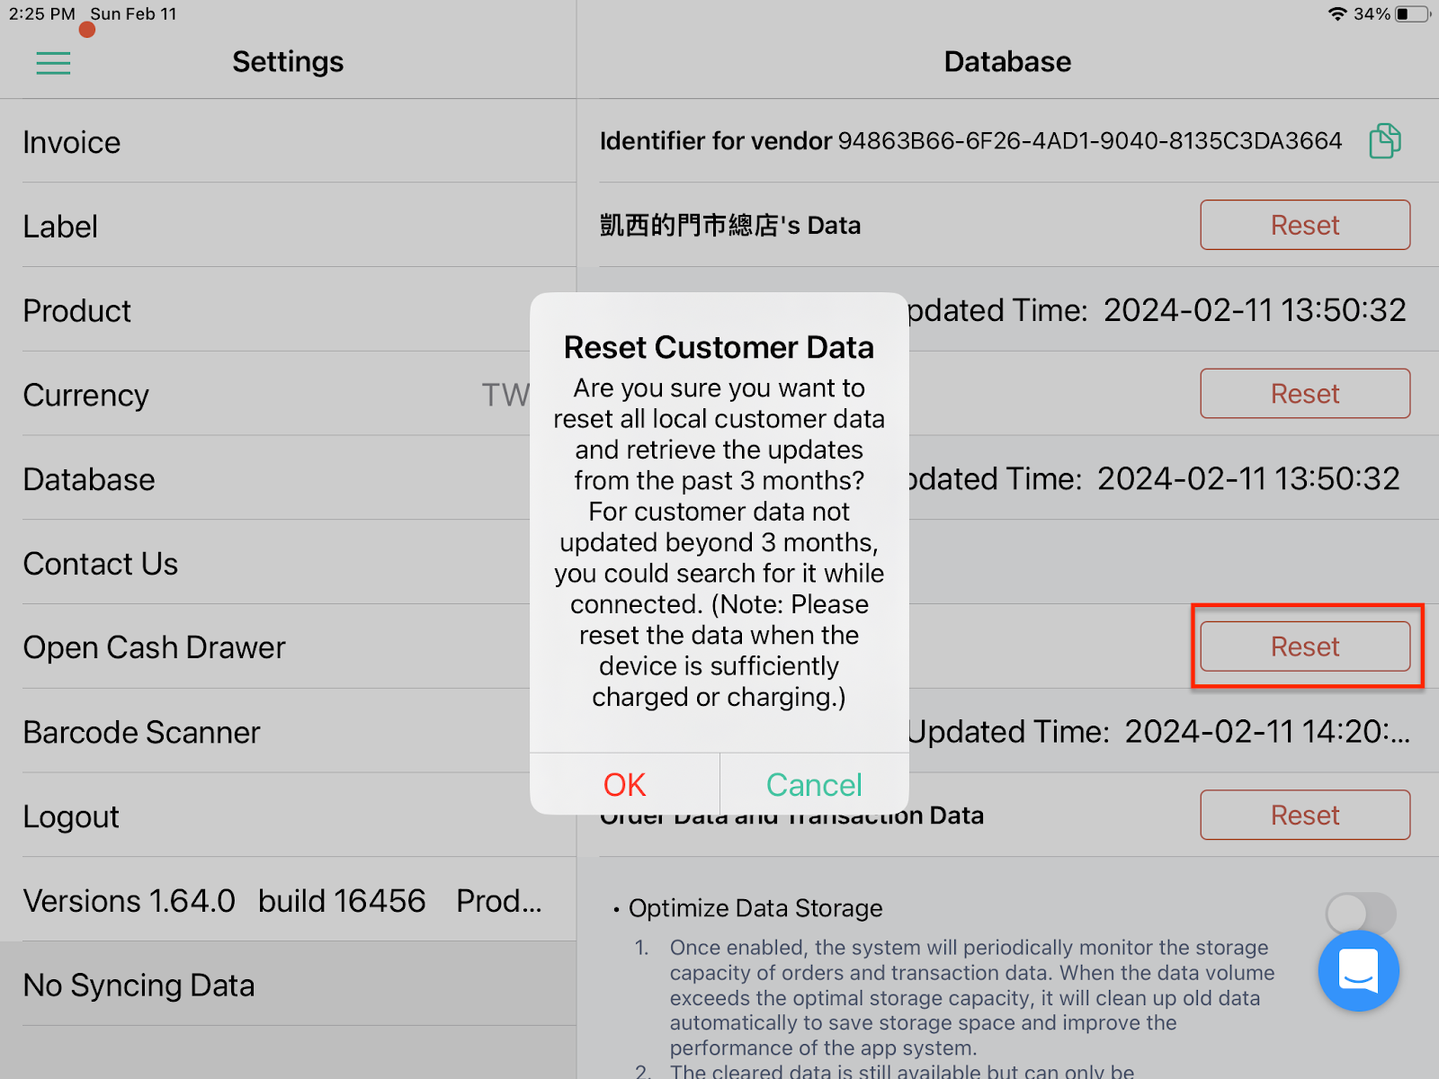Confirm reset with the OK button
The width and height of the screenshot is (1439, 1079).
[x=624, y=785]
